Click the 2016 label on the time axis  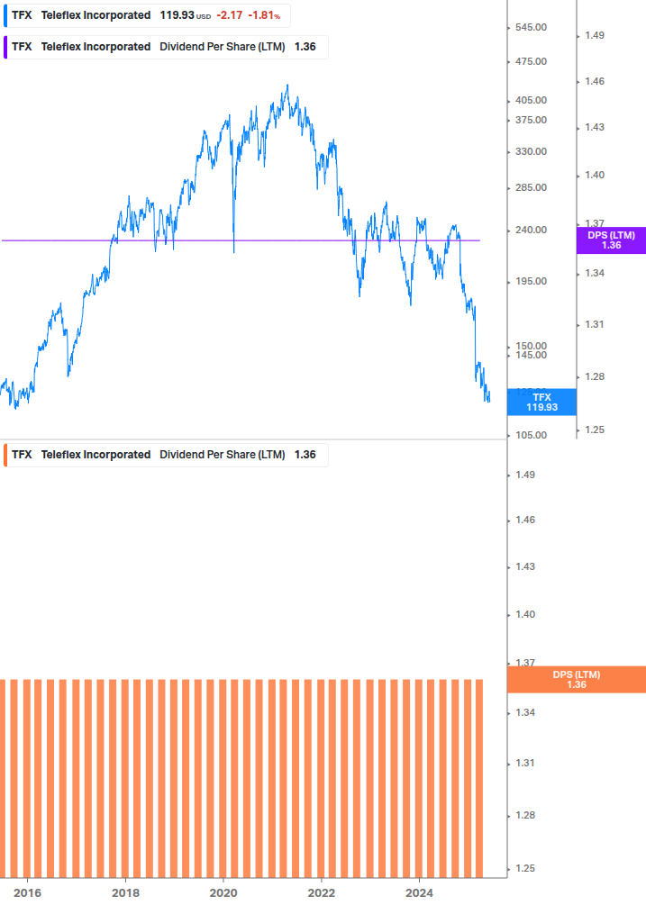(x=28, y=893)
